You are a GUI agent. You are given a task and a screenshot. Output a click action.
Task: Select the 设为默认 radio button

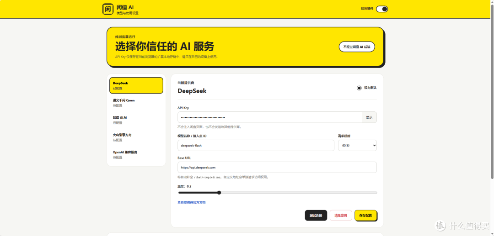(359, 88)
